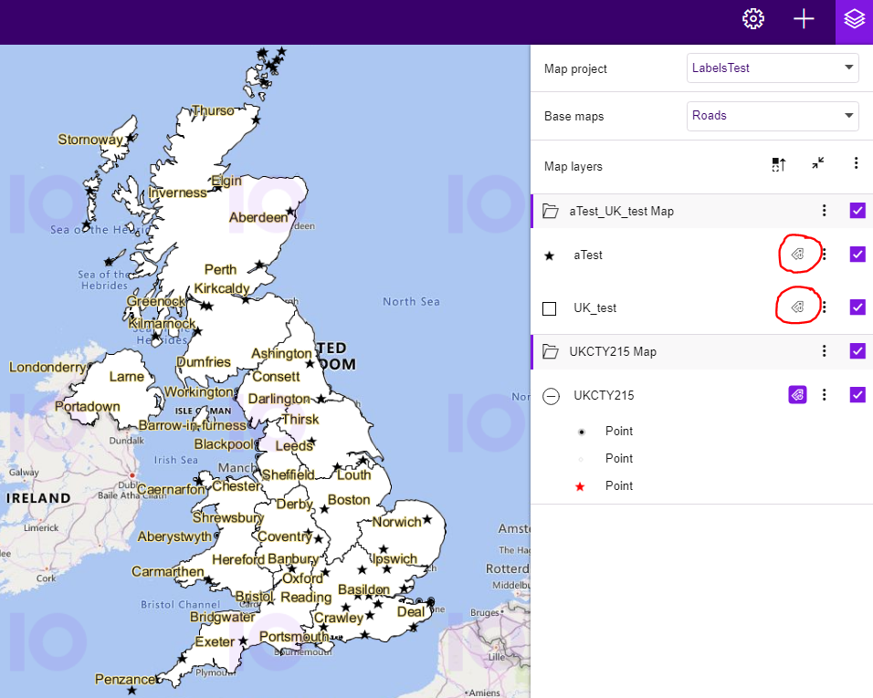Click the star marker beside Thurso
Screen dimensions: 873x698
pos(256,120)
